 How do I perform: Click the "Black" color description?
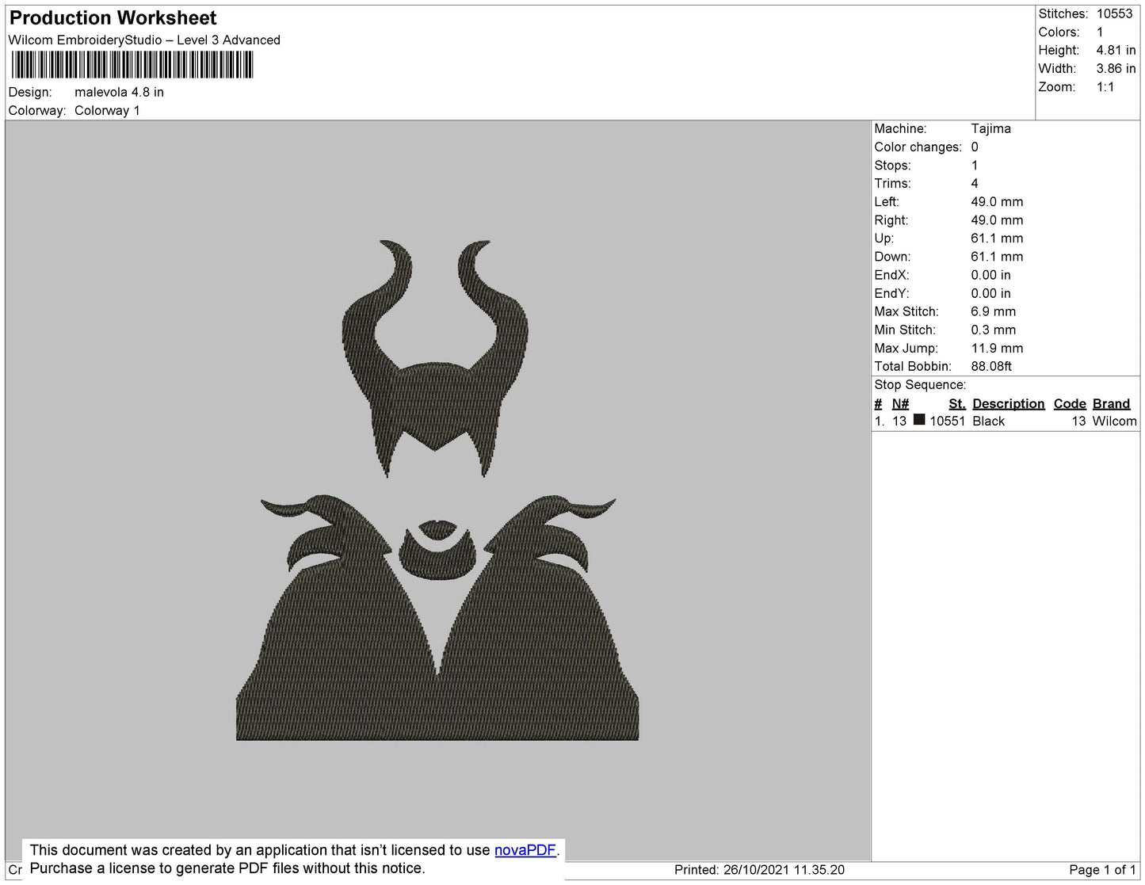tap(988, 422)
